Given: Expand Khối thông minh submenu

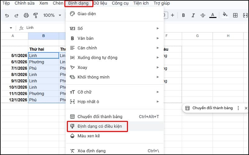Looking at the screenshot, I should tap(115, 77).
